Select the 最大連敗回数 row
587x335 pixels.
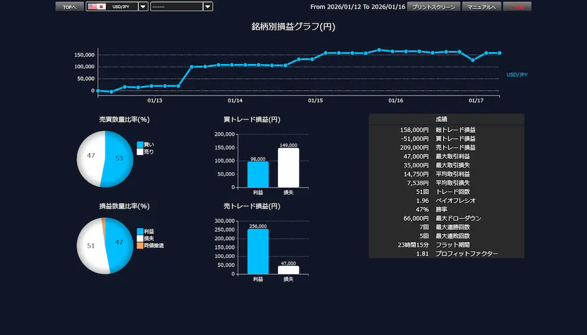446,236
